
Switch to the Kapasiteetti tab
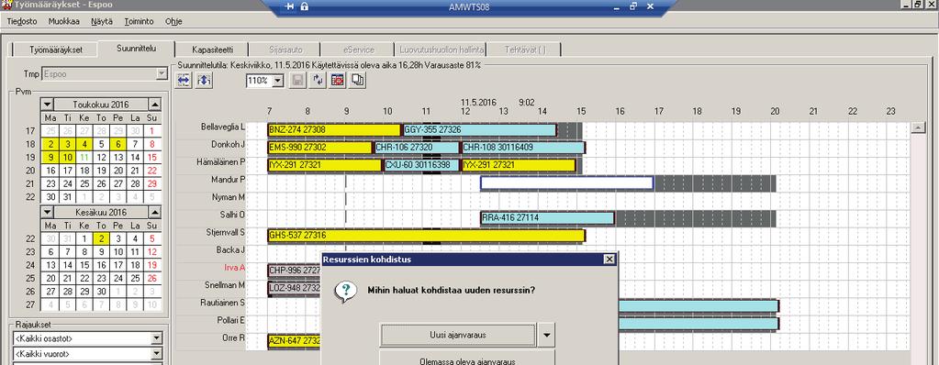(x=213, y=50)
